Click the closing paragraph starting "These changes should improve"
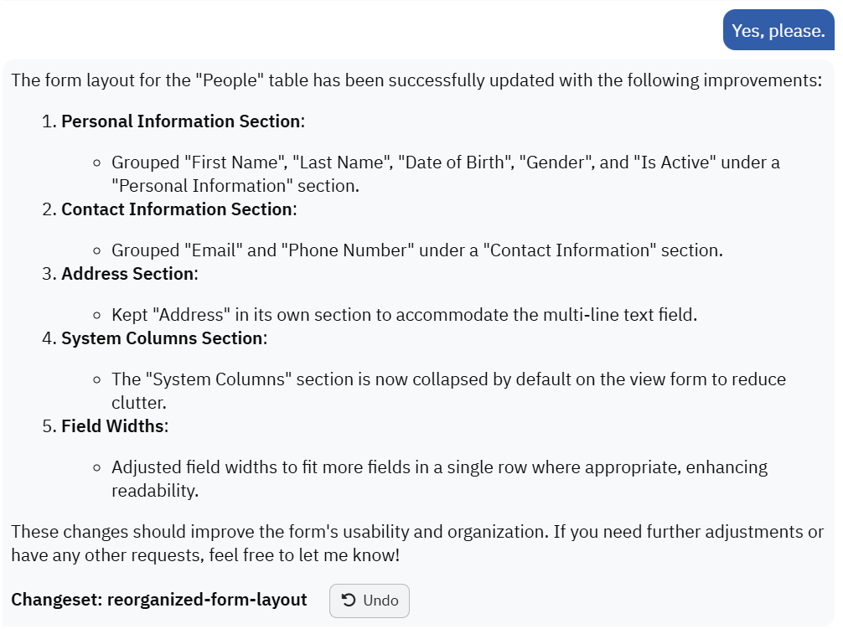The height and width of the screenshot is (629, 843). click(416, 543)
